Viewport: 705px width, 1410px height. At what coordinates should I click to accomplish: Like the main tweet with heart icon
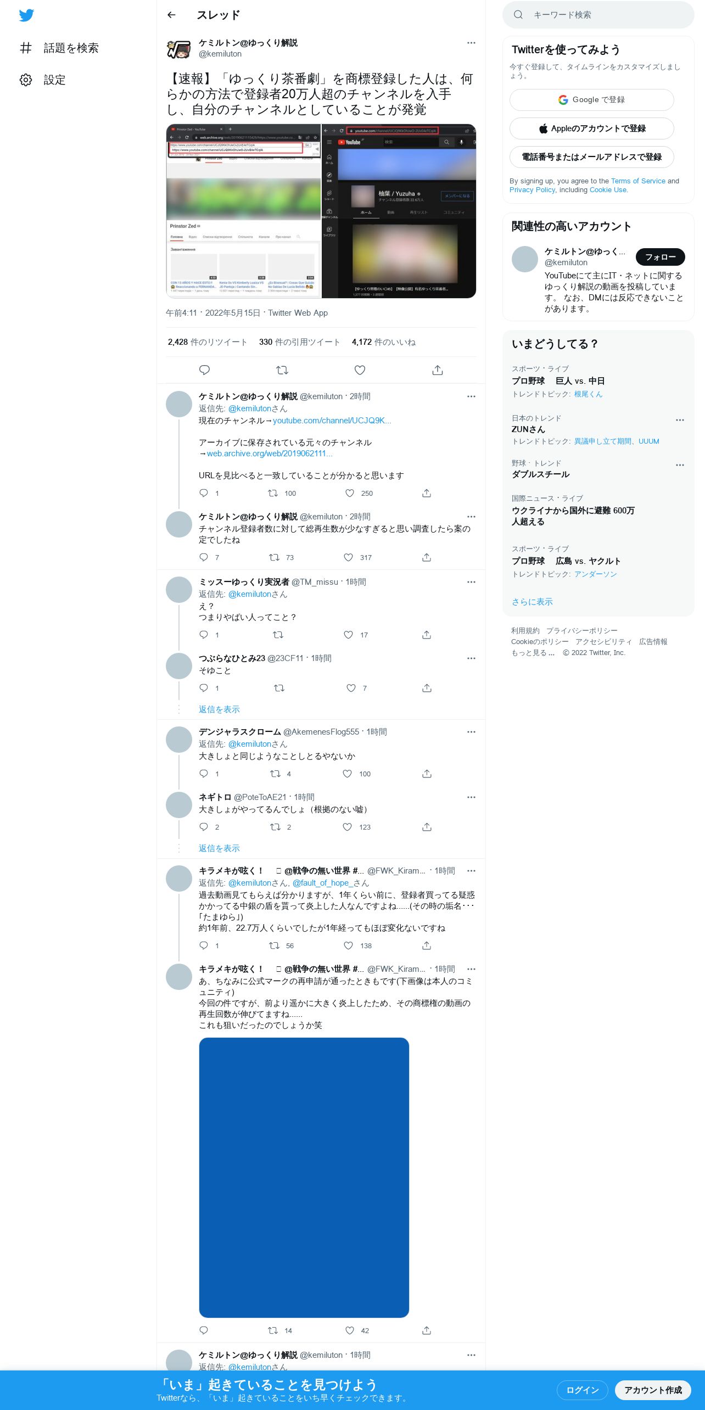360,370
